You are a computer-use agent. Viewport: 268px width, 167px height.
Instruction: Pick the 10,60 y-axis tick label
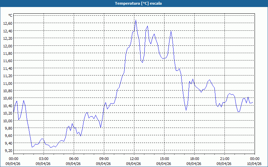click(x=8, y=98)
